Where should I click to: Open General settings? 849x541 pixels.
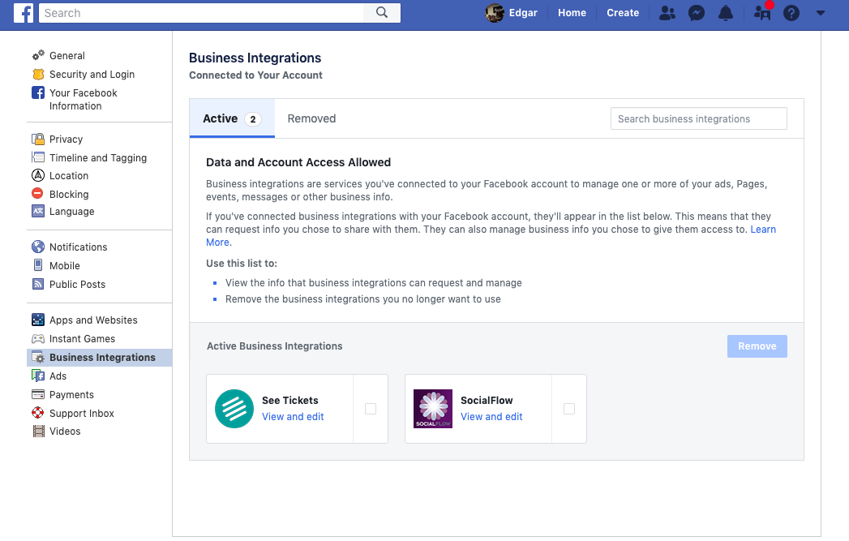point(67,55)
